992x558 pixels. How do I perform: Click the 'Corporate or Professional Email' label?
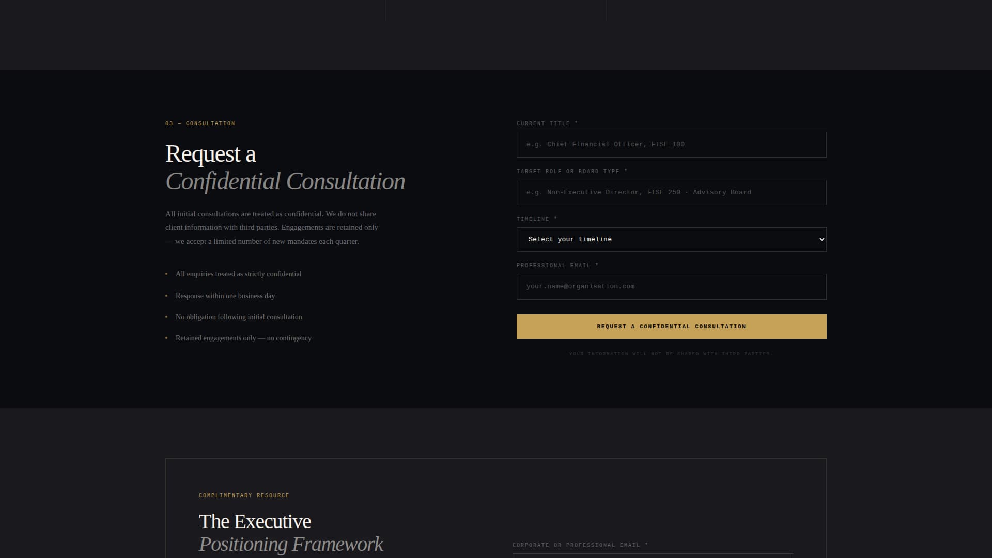coord(580,545)
